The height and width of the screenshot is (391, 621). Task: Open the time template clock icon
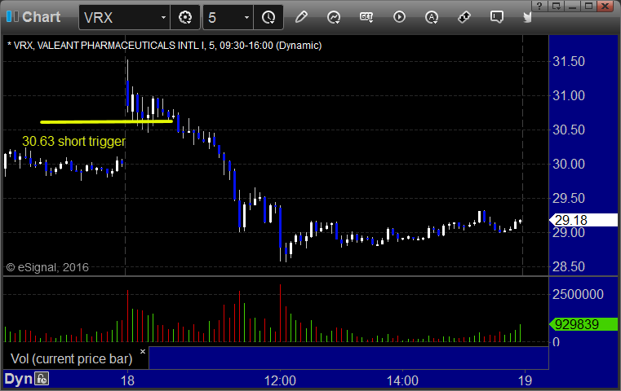pyautogui.click(x=268, y=17)
